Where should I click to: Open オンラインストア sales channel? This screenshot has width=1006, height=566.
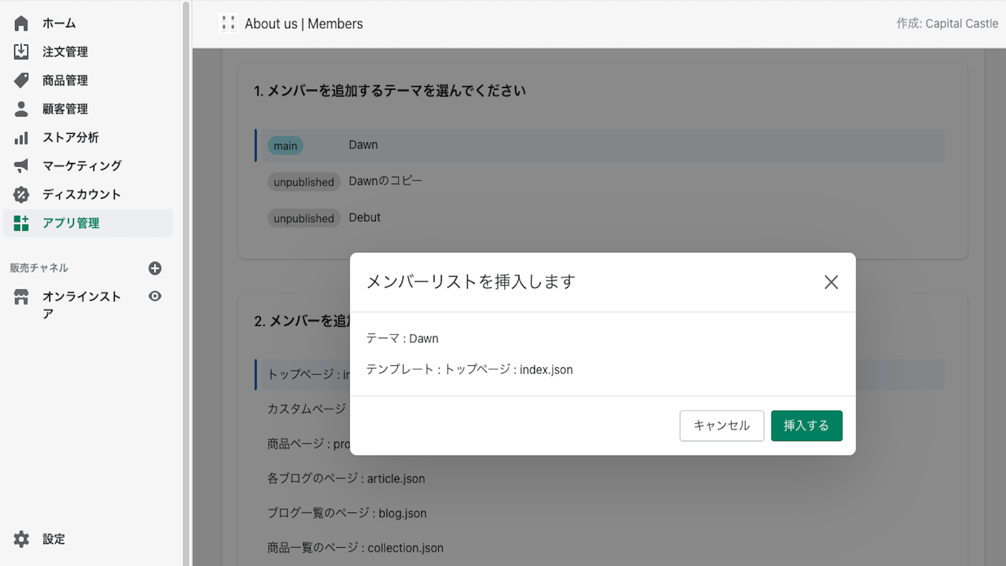point(81,305)
